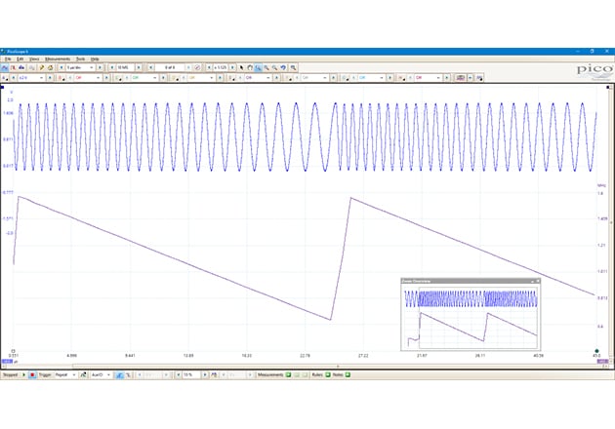Click the Notes green button
The height and width of the screenshot is (429, 615).
[348, 375]
